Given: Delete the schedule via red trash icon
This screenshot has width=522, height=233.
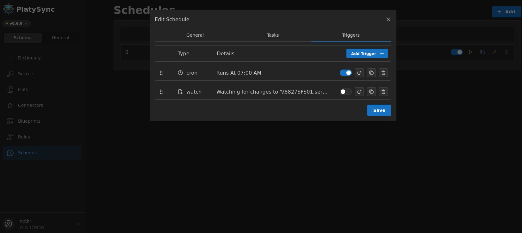Looking at the screenshot, I should point(506,52).
